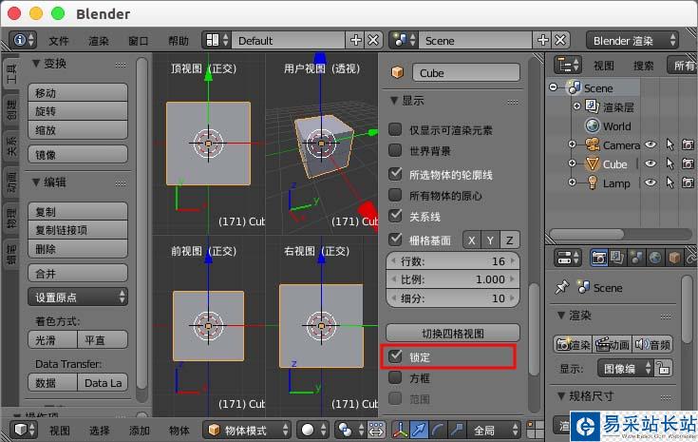
Task: Open World properties tab globe icon
Action: 655,258
